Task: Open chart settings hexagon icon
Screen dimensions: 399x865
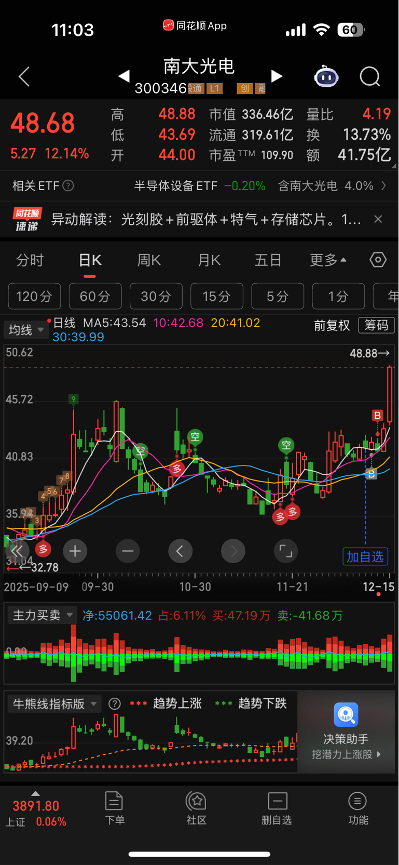Action: pos(378,260)
